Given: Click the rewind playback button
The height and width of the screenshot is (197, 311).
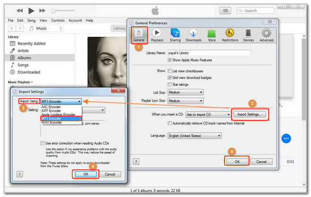Looking at the screenshot, I should (20, 11).
